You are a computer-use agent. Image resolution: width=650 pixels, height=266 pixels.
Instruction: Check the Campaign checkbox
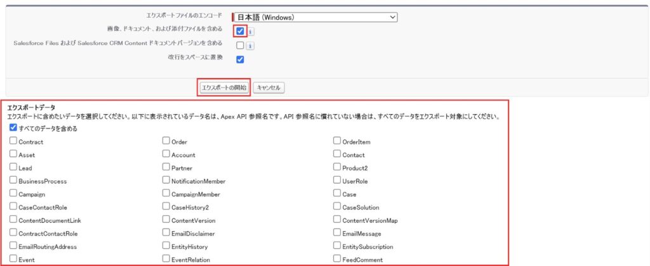pos(13,194)
